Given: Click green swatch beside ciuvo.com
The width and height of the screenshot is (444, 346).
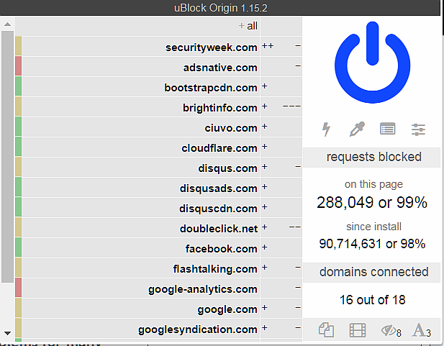Looking at the screenshot, I should [19, 127].
